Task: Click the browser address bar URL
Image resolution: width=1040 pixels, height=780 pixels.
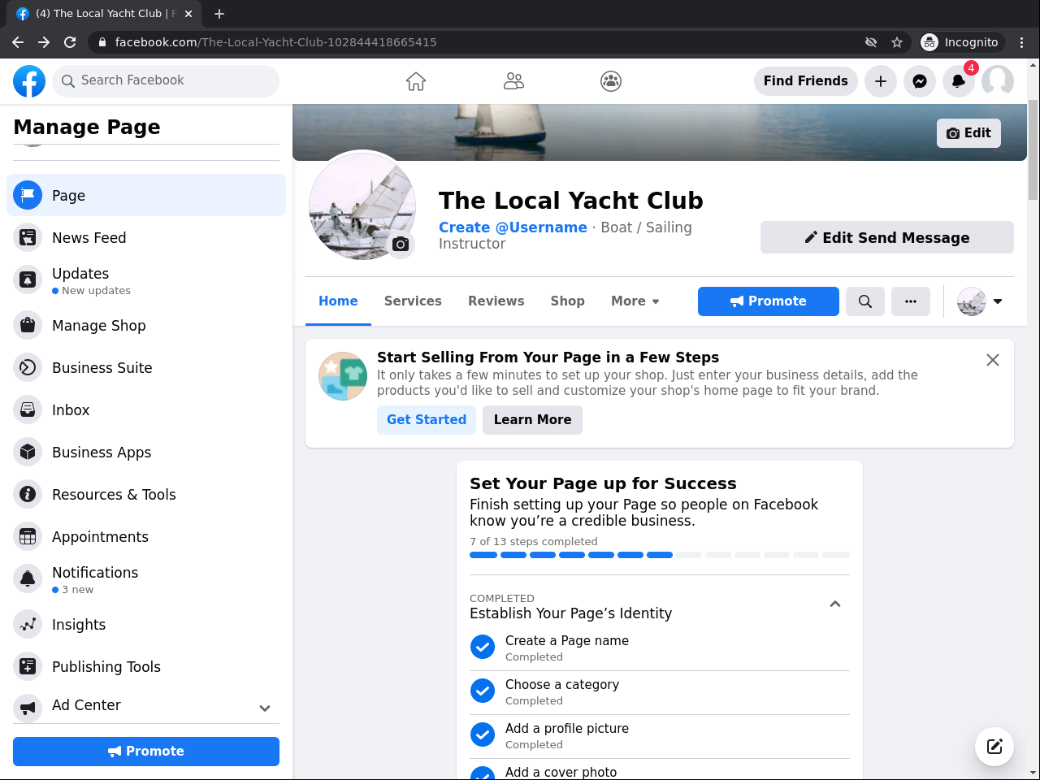Action: pos(275,42)
